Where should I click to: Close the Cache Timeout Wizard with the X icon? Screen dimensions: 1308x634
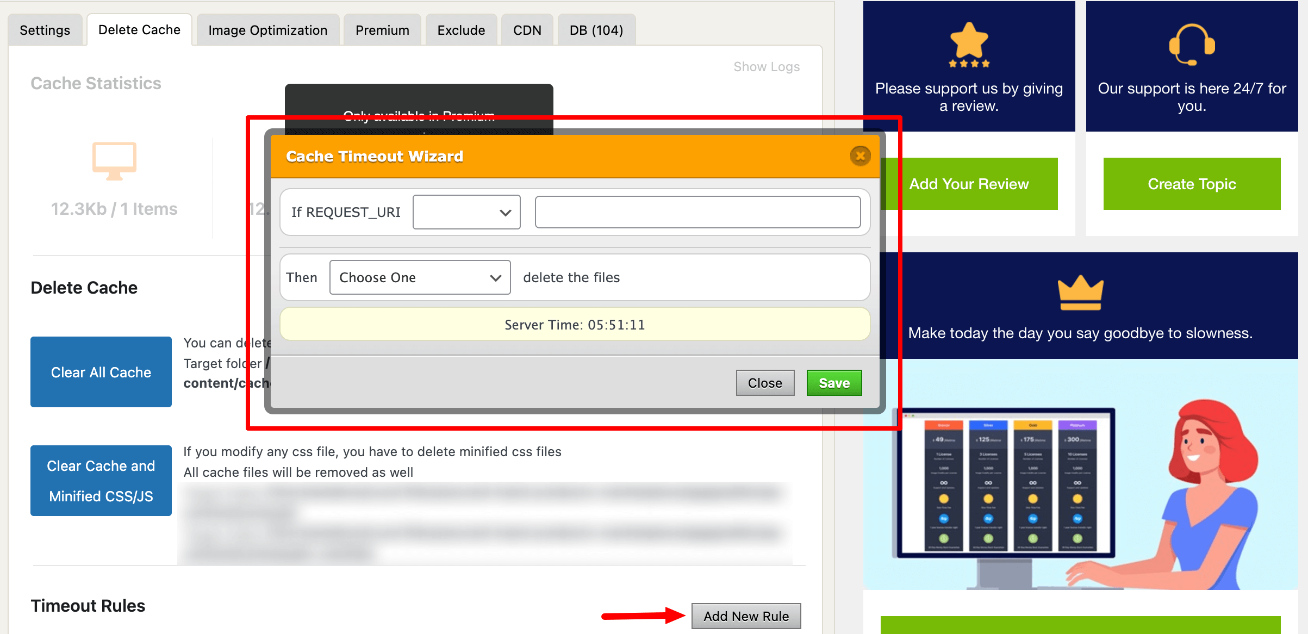860,157
